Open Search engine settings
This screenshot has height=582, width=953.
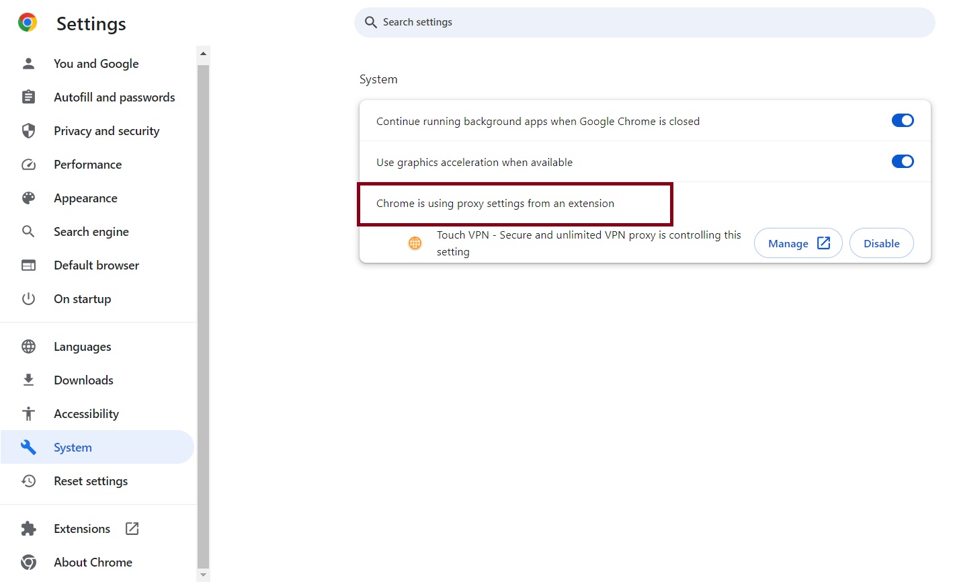pyautogui.click(x=91, y=232)
